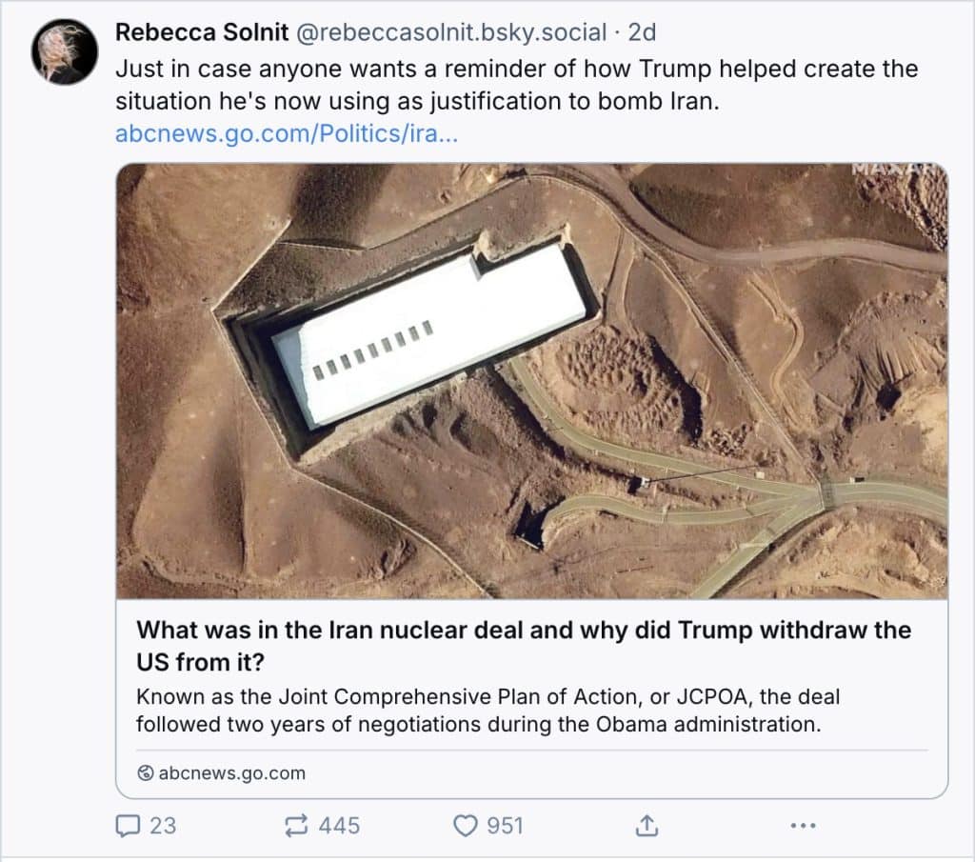The height and width of the screenshot is (862, 975).
Task: Open the abcnews.go.com/Politics/ira... link
Action: pyautogui.click(x=287, y=132)
